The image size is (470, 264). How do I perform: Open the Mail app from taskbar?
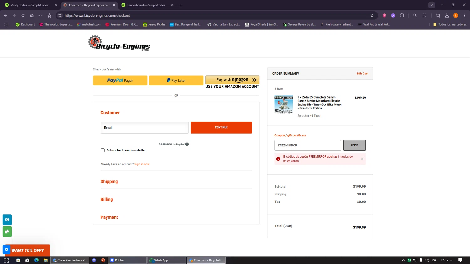[x=27, y=260]
